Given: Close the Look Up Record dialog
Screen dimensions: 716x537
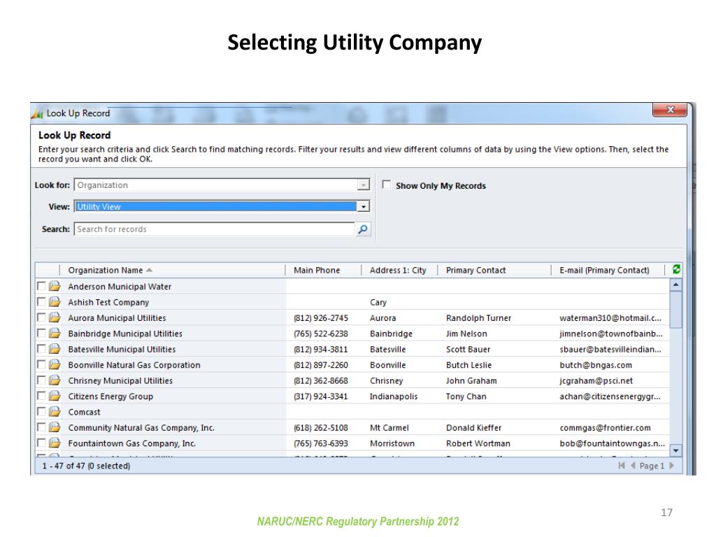Looking at the screenshot, I should coord(670,110).
